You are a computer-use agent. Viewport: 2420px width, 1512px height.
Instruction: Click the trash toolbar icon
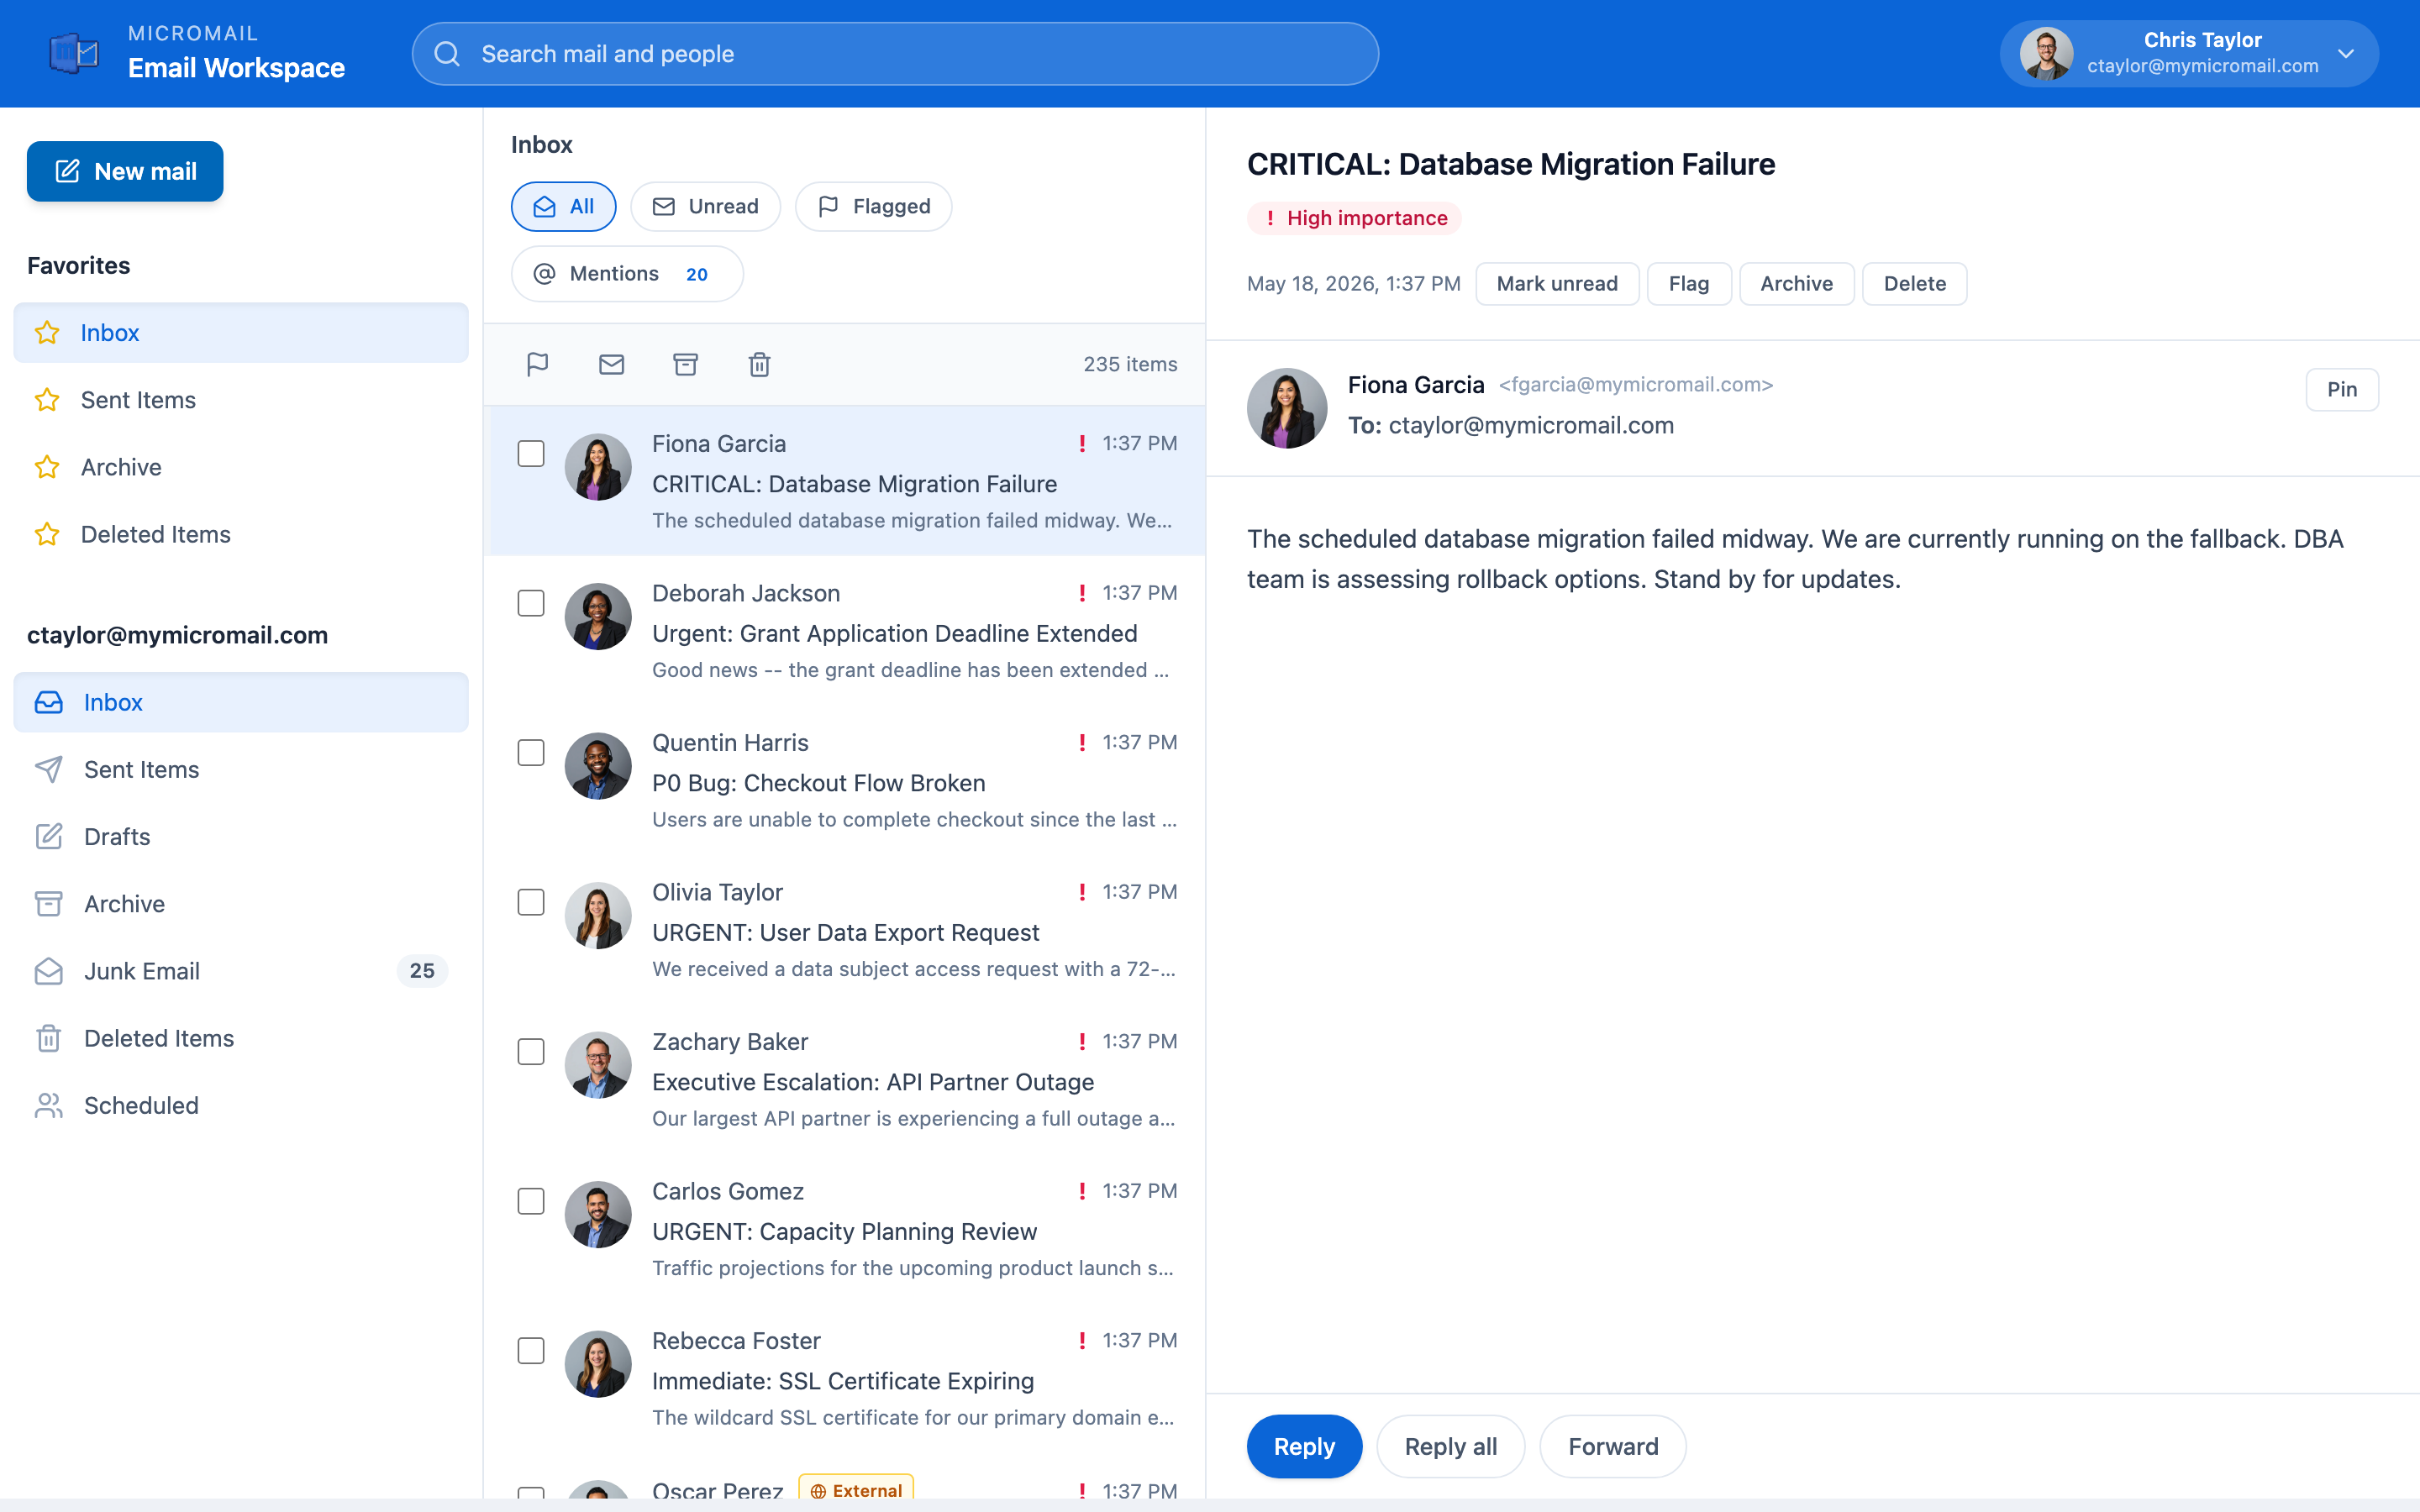pyautogui.click(x=759, y=364)
